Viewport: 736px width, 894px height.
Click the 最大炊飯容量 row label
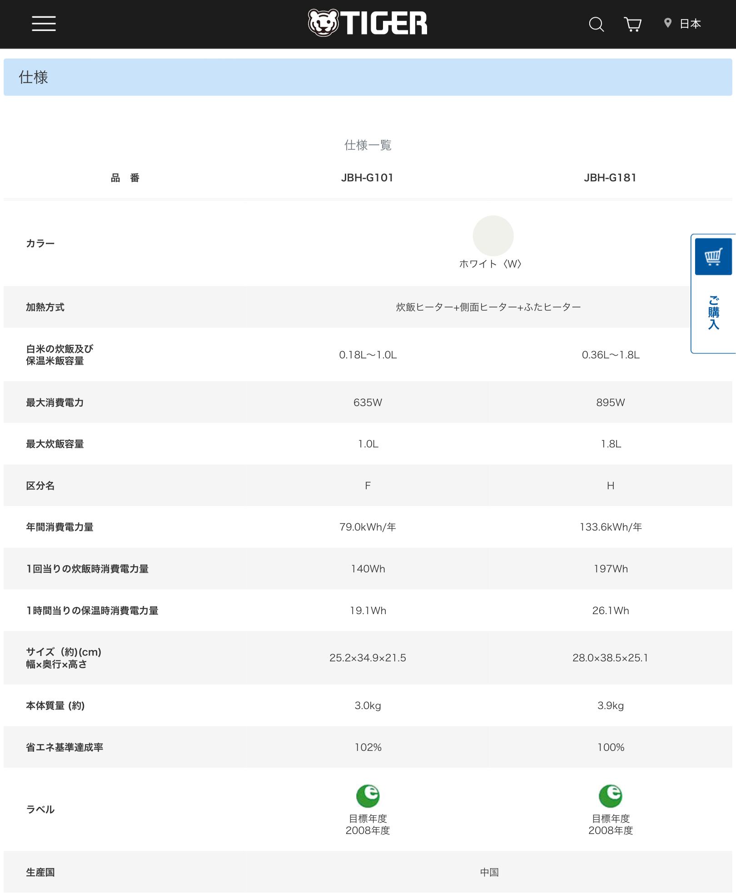55,444
